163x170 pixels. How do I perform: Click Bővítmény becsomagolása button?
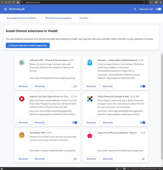58,18
